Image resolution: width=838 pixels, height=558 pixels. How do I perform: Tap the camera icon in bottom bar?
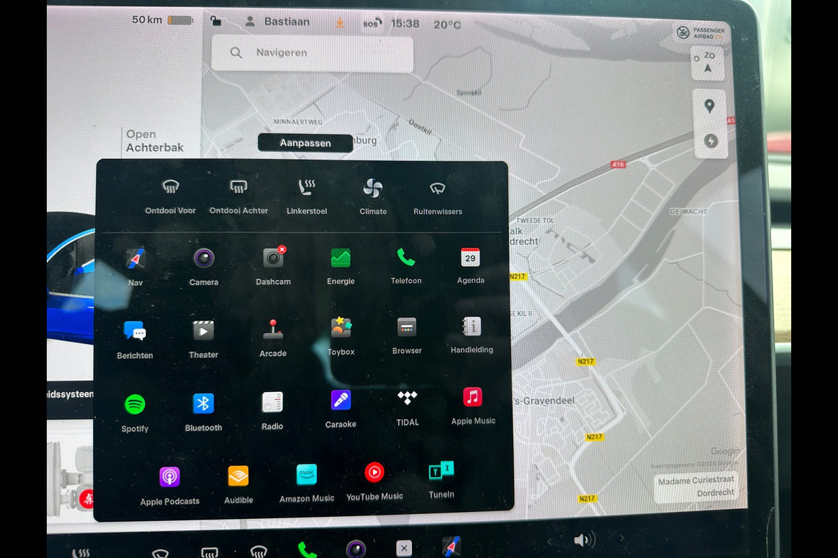pos(356,548)
